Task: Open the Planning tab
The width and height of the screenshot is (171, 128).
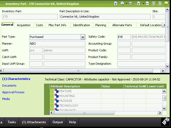Action: (x=101, y=25)
